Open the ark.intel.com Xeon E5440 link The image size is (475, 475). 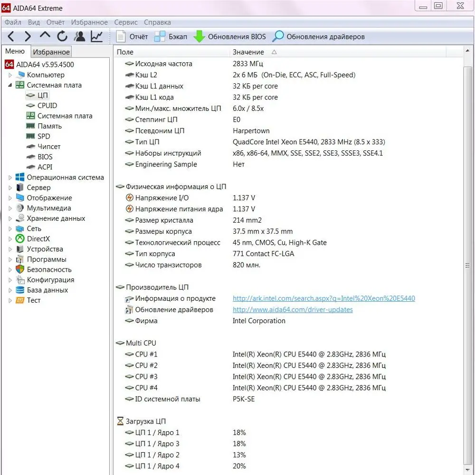pyautogui.click(x=324, y=298)
